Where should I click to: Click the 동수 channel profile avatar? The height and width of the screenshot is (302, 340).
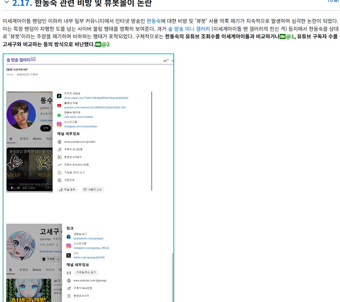(21, 114)
